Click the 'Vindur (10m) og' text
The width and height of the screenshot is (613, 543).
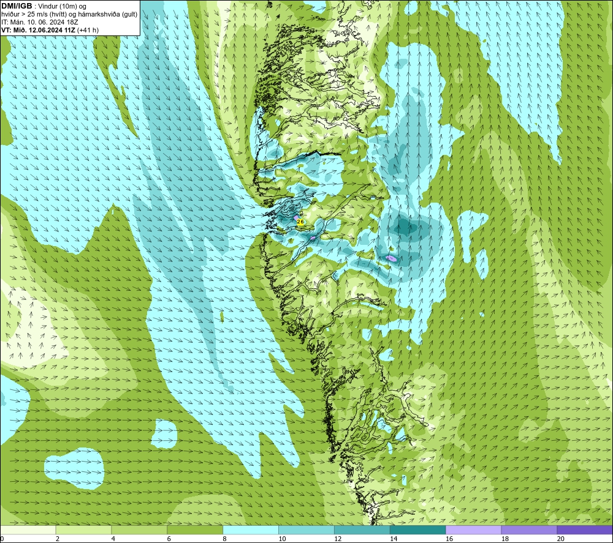(x=62, y=7)
